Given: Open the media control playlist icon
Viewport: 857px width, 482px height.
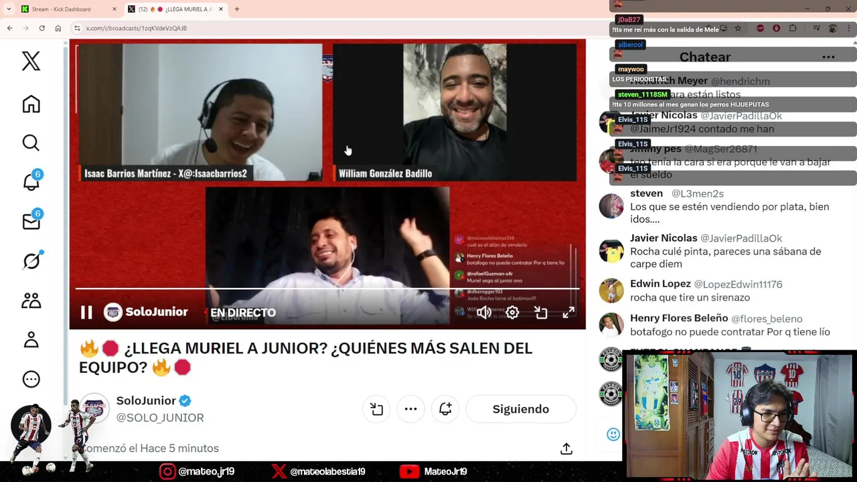Looking at the screenshot, I should [x=817, y=28].
